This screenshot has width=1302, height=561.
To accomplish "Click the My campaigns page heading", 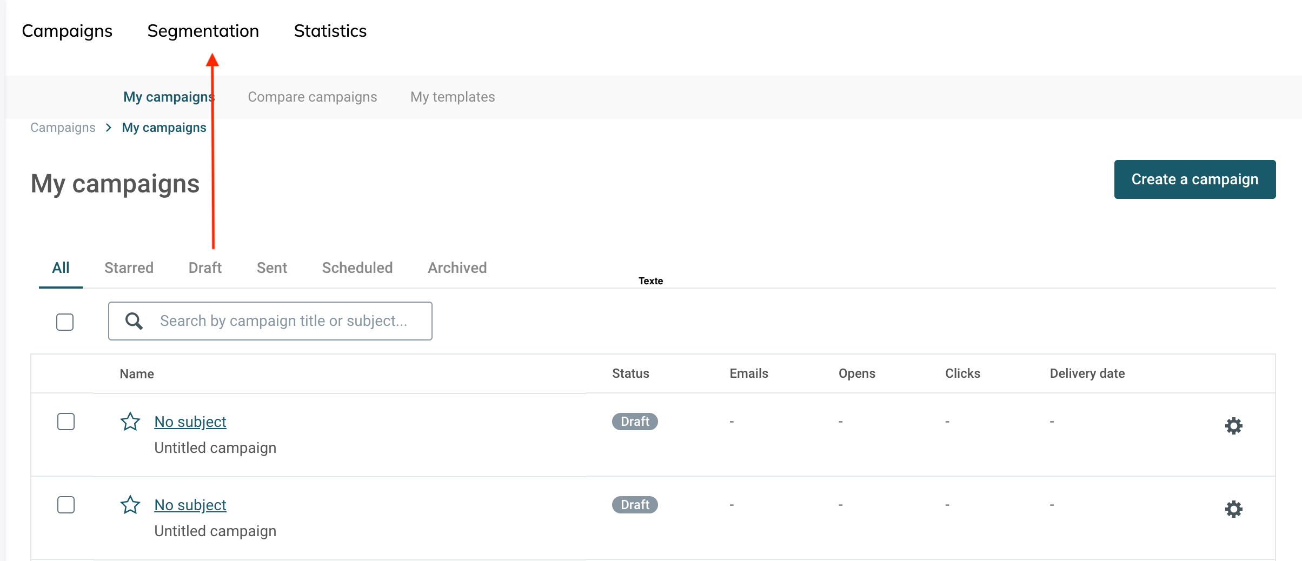I will pyautogui.click(x=115, y=184).
